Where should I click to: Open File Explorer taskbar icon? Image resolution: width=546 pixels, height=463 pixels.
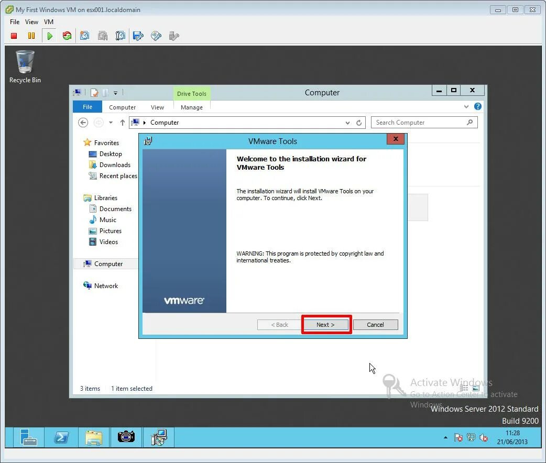click(94, 437)
